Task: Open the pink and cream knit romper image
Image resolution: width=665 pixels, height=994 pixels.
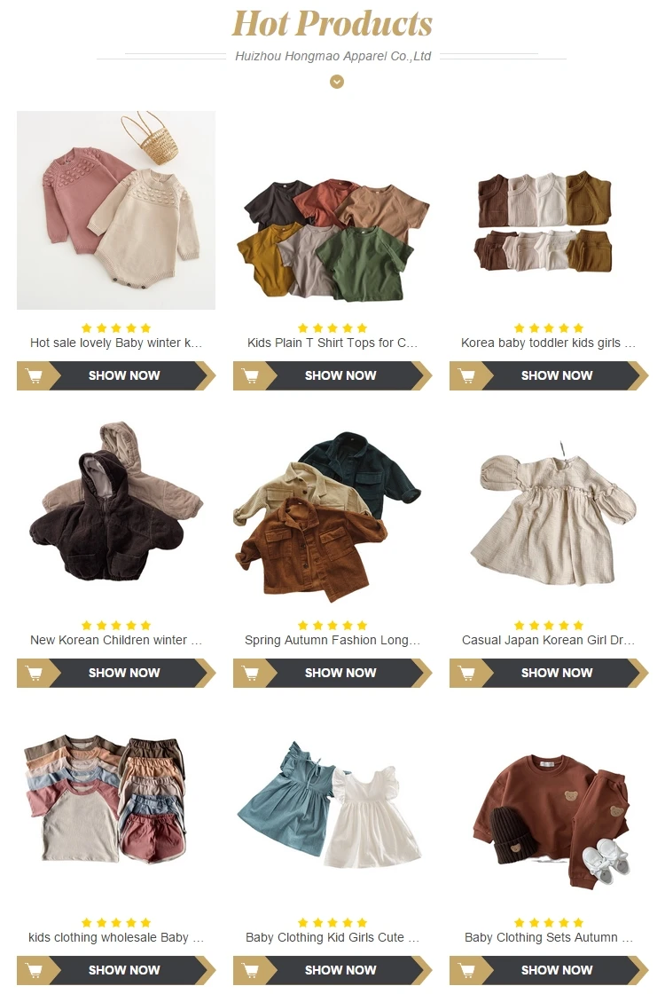Action: [116, 210]
